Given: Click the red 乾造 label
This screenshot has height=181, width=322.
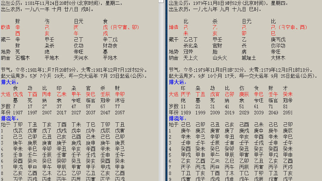Looking at the screenshot, I should [6, 27].
